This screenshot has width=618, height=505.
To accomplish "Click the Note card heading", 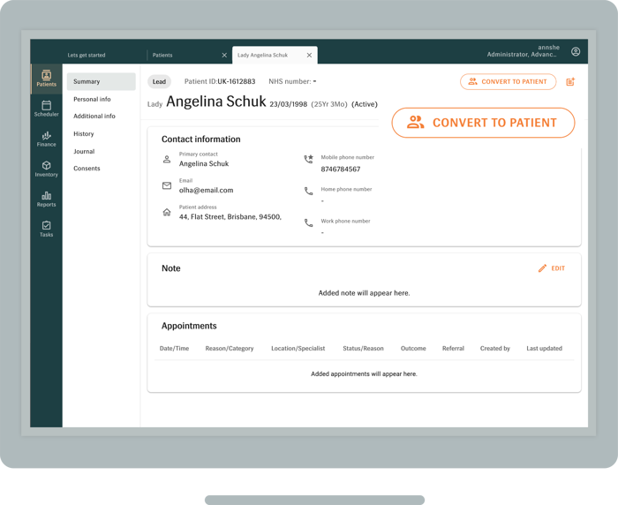I will click(x=171, y=268).
